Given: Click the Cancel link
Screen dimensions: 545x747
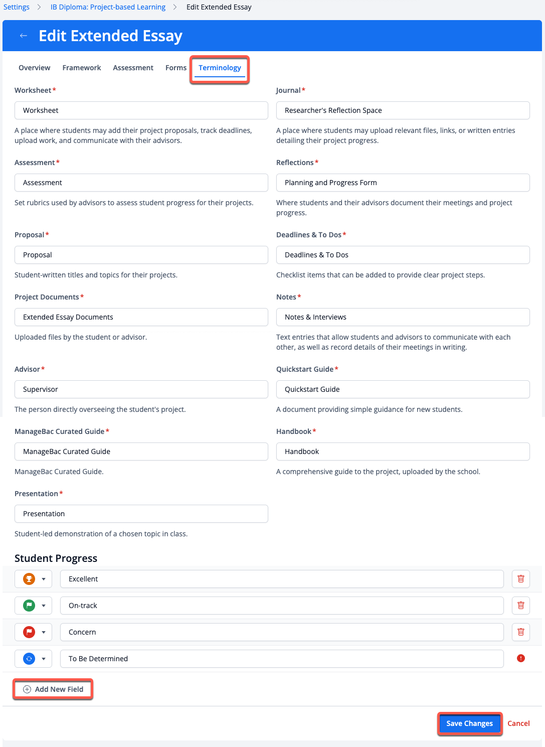Looking at the screenshot, I should [x=518, y=723].
